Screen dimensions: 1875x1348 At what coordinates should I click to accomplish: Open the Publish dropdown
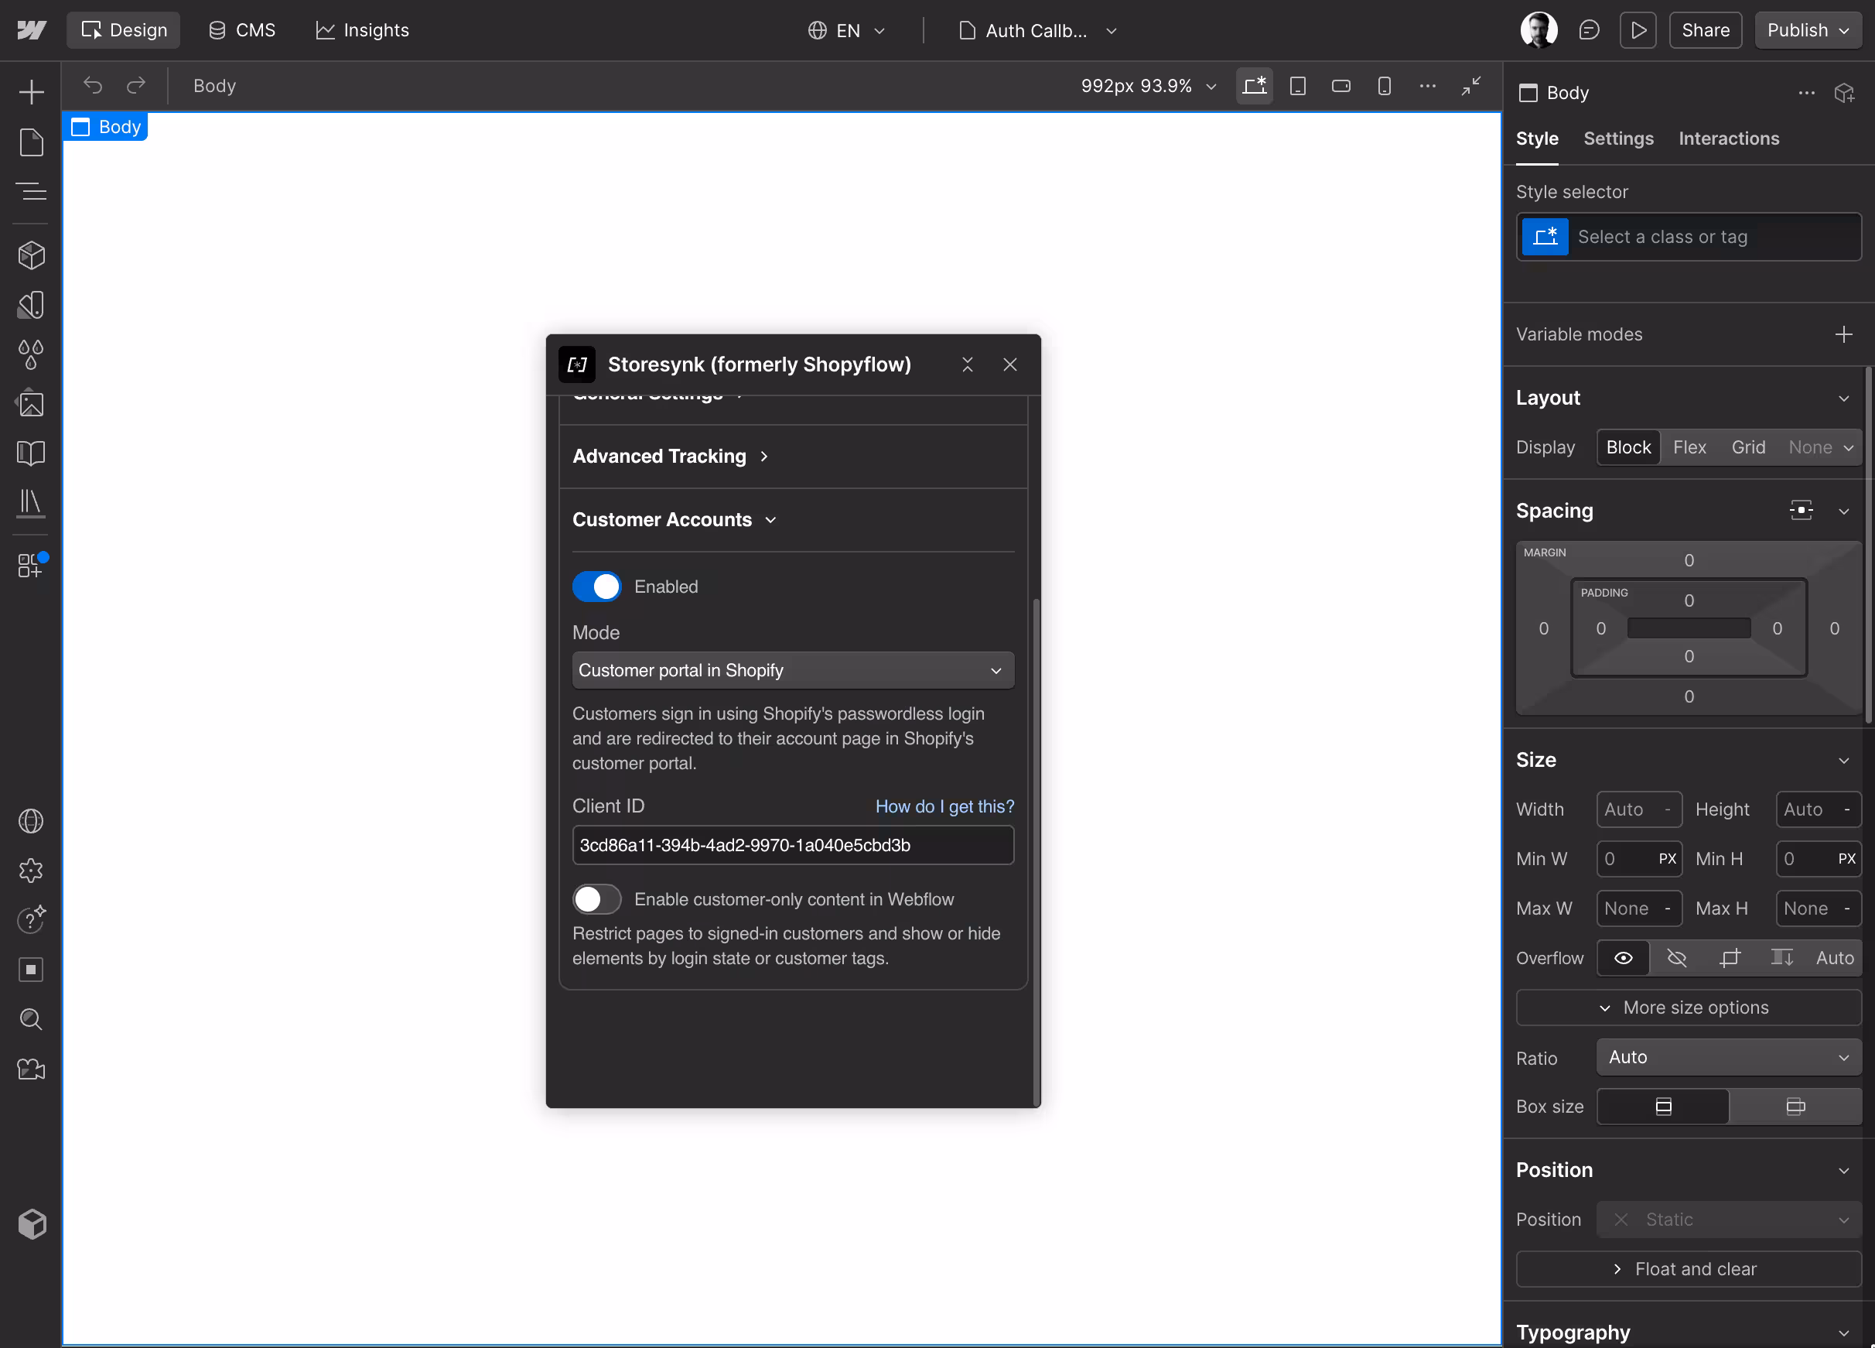coord(1807,31)
